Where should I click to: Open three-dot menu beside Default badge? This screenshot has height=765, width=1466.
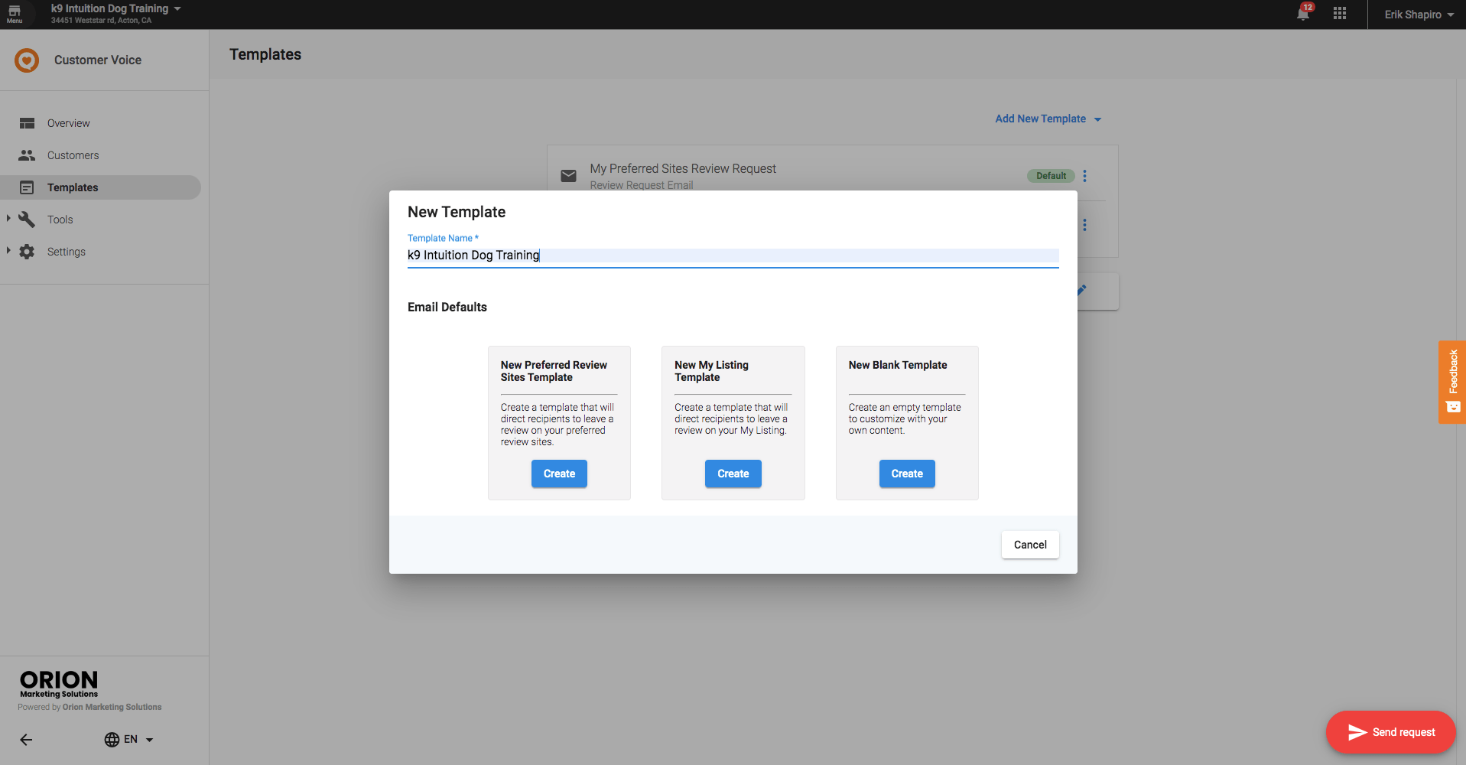[1084, 176]
